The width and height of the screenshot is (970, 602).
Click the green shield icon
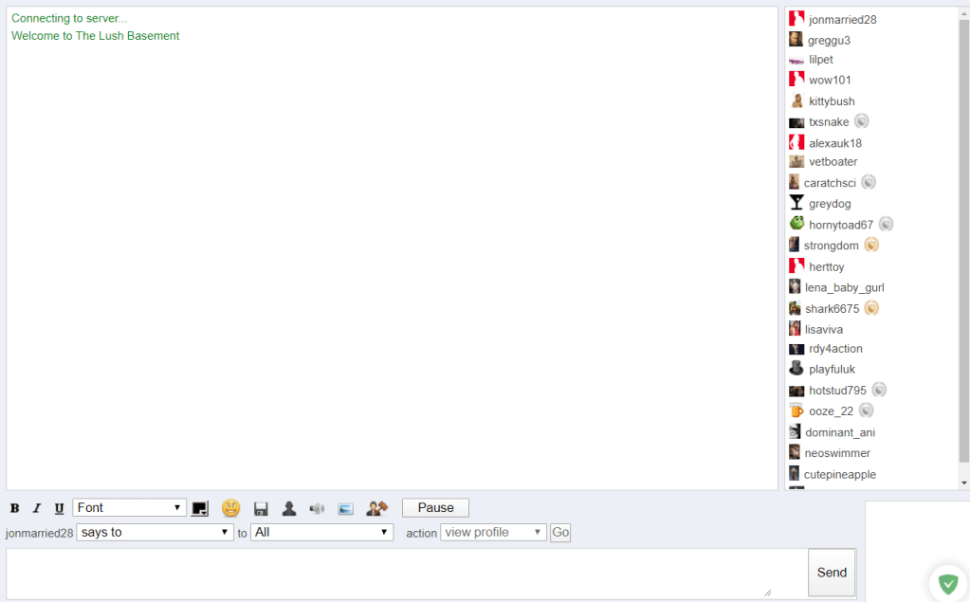pos(947,583)
